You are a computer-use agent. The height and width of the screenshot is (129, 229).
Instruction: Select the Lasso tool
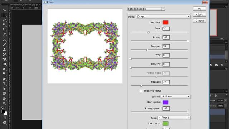pyautogui.click(x=4, y=20)
